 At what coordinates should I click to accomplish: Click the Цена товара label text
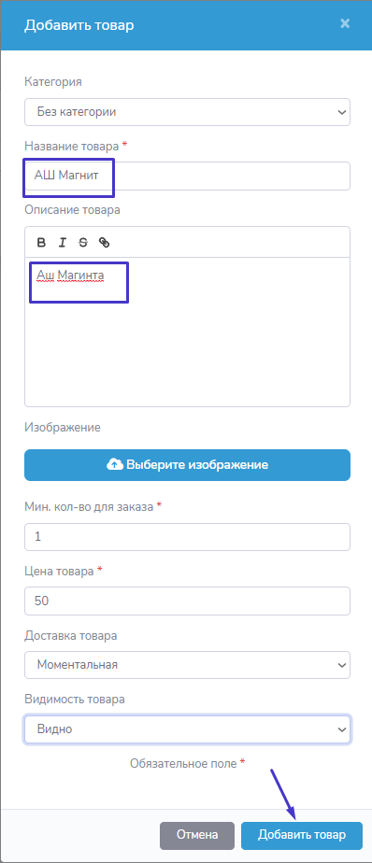[x=59, y=571]
